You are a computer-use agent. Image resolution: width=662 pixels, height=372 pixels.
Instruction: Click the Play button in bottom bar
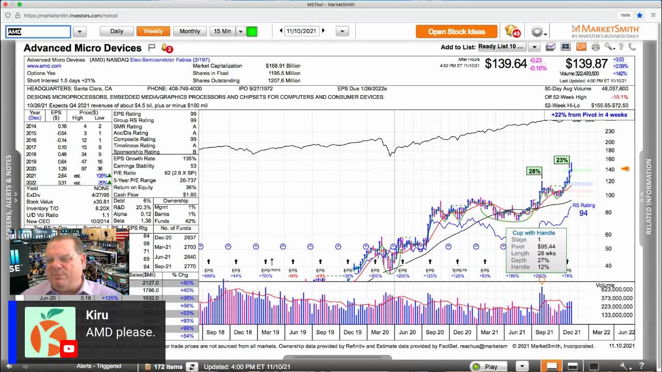click(485, 366)
